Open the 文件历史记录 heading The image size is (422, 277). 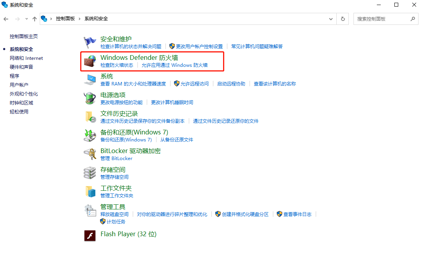point(119,114)
